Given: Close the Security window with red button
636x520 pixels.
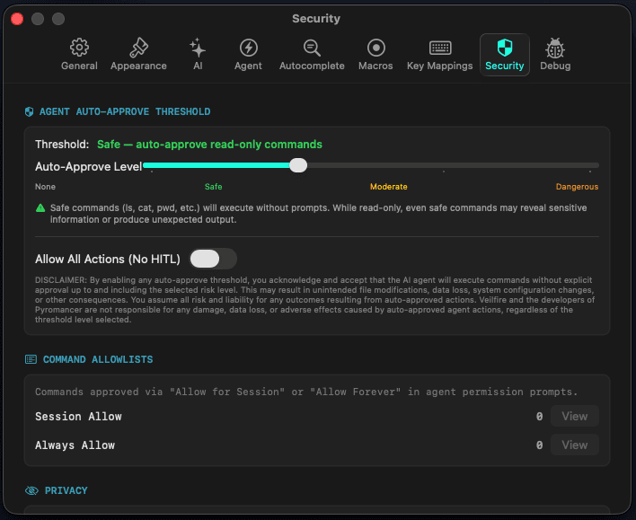Looking at the screenshot, I should click(x=17, y=19).
